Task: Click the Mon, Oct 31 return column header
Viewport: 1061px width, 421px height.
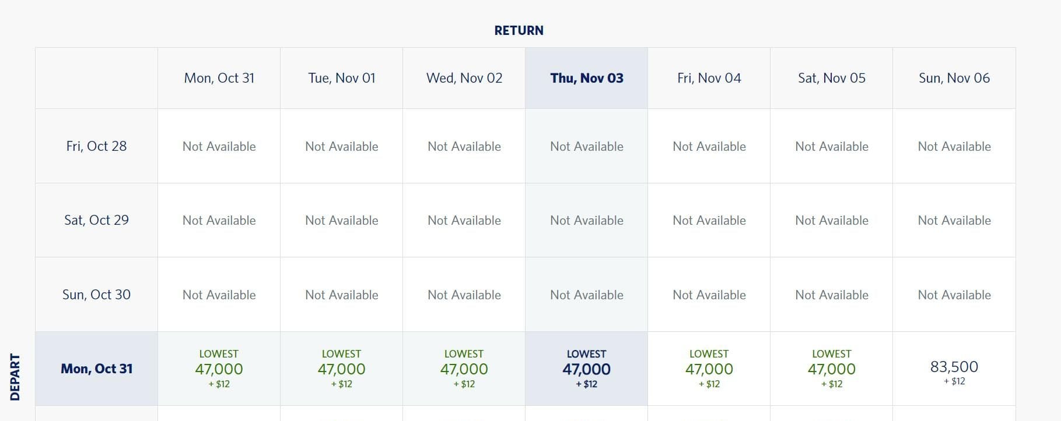Action: point(219,77)
